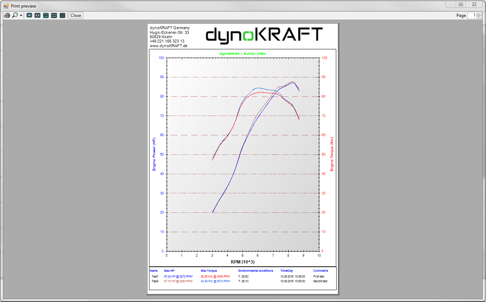
Task: Increase page number with up arrow
Action: [x=479, y=14]
